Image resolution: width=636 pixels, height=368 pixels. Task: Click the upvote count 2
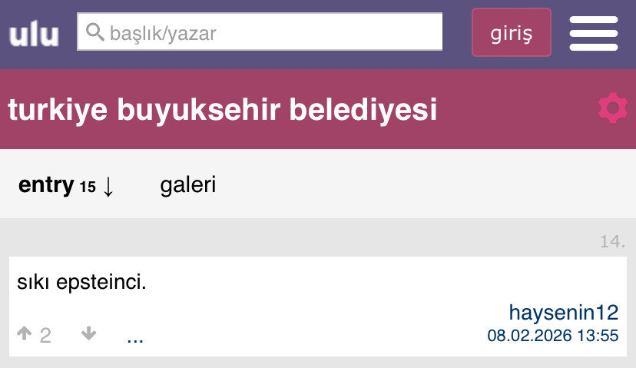(x=45, y=335)
